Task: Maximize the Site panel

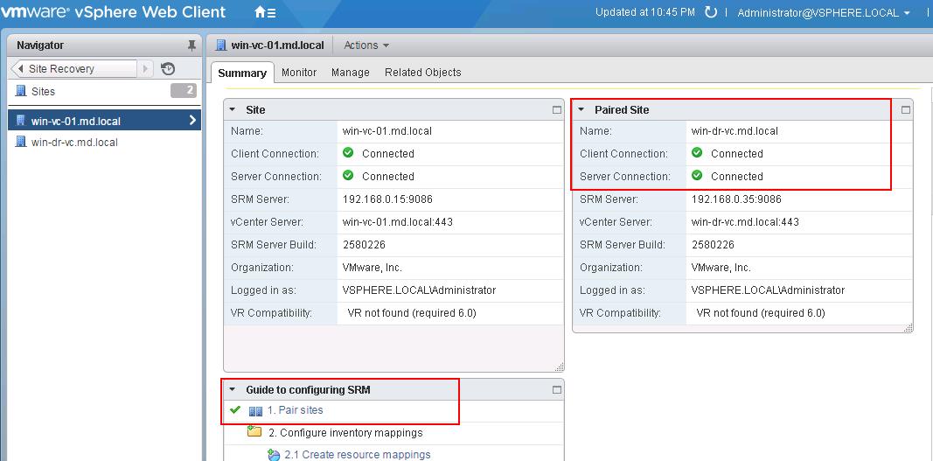Action: [x=556, y=110]
